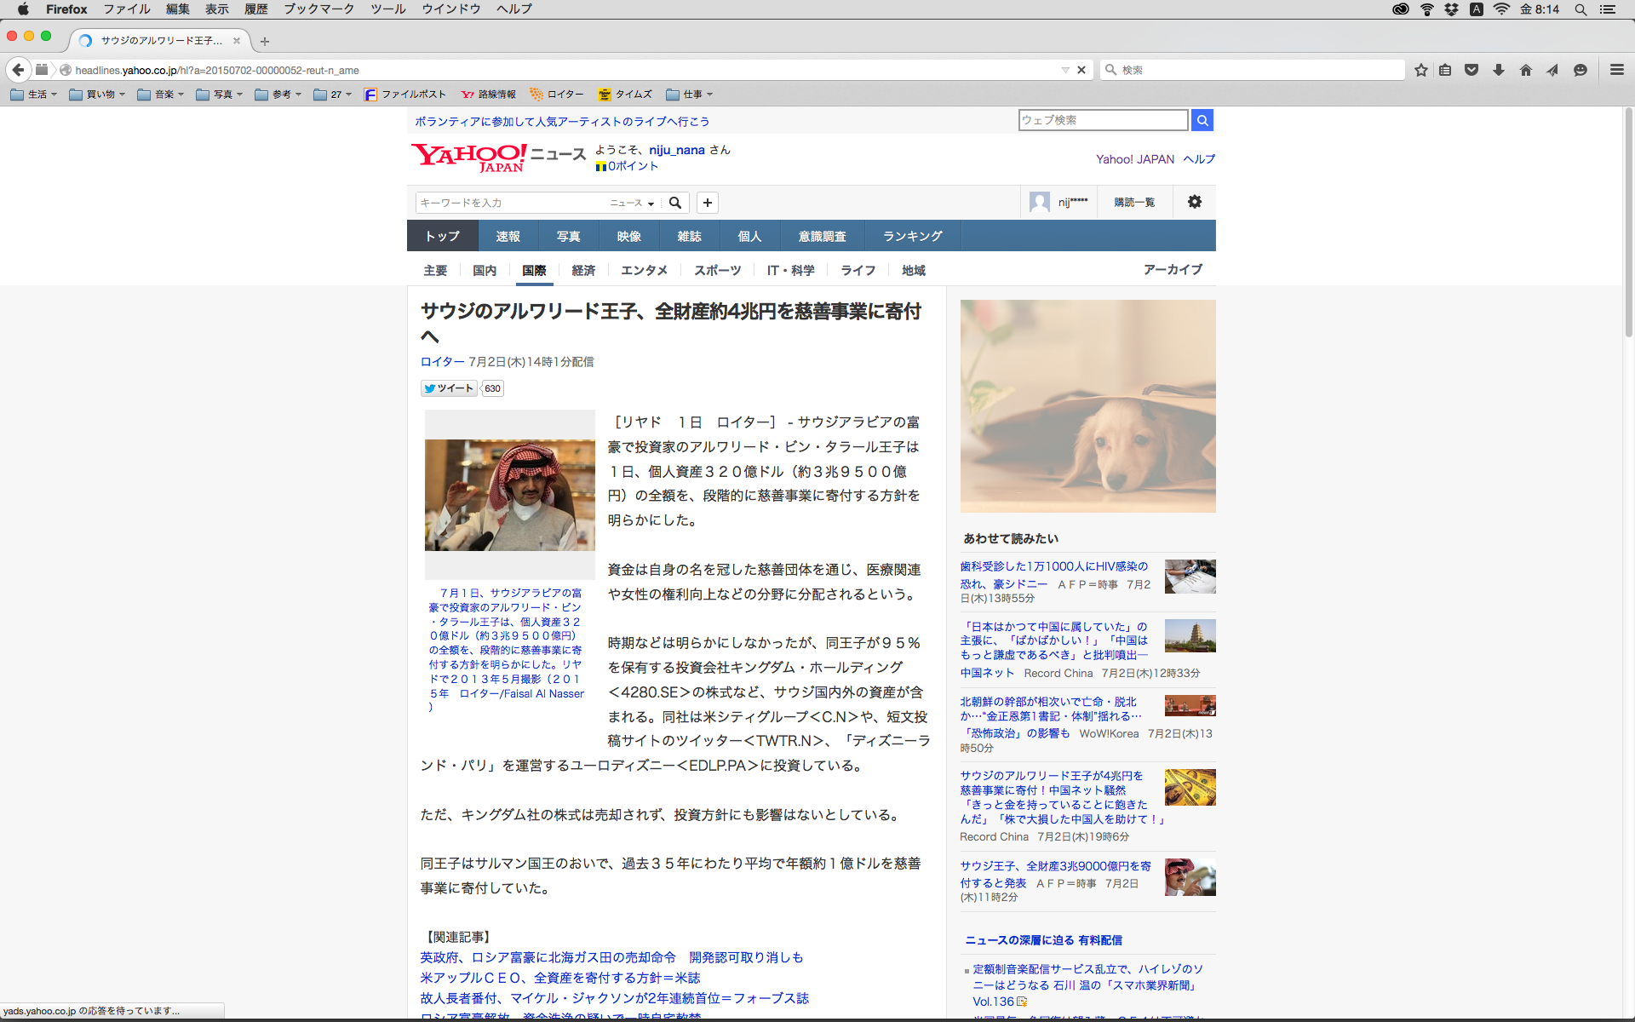Open the ニュース search category dropdown

632,203
